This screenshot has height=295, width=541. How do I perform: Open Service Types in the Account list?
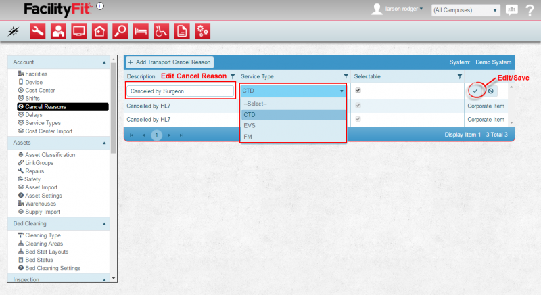coord(43,122)
